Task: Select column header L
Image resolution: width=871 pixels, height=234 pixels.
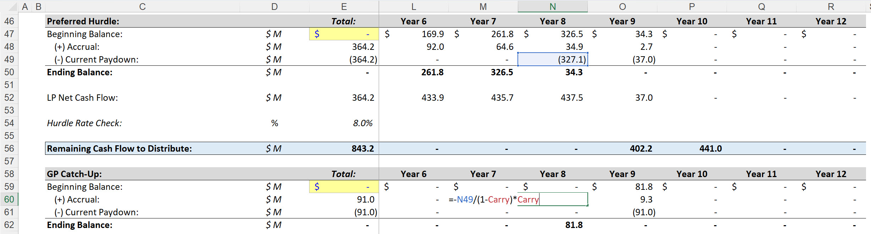Action: [413, 6]
